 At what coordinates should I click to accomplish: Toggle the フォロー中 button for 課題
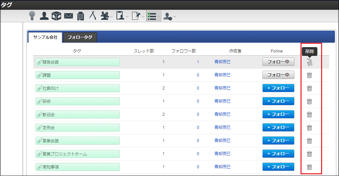pyautogui.click(x=278, y=75)
